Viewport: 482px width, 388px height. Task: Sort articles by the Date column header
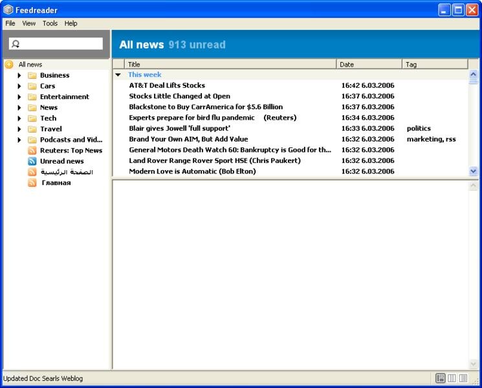tap(369, 64)
